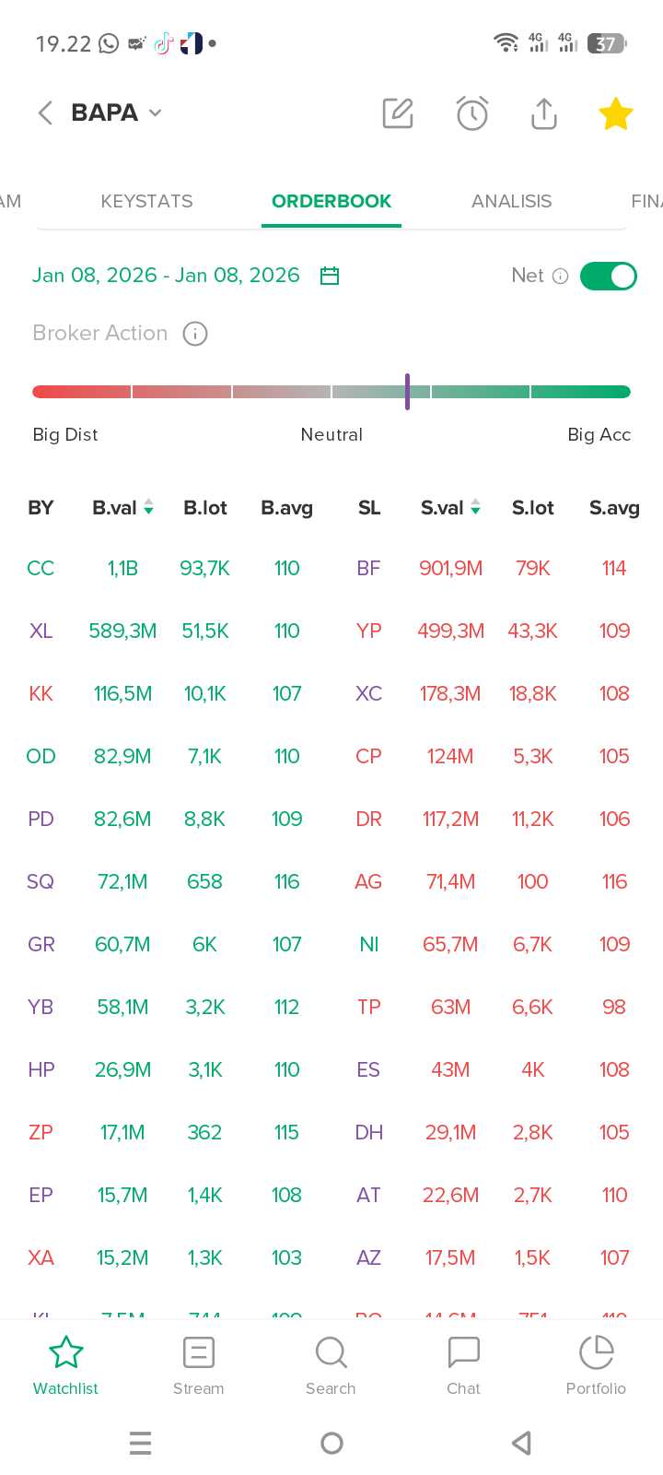Screen dimensions: 663x1475
Task: Tap the back arrow beside BAPA
Action: coord(44,112)
